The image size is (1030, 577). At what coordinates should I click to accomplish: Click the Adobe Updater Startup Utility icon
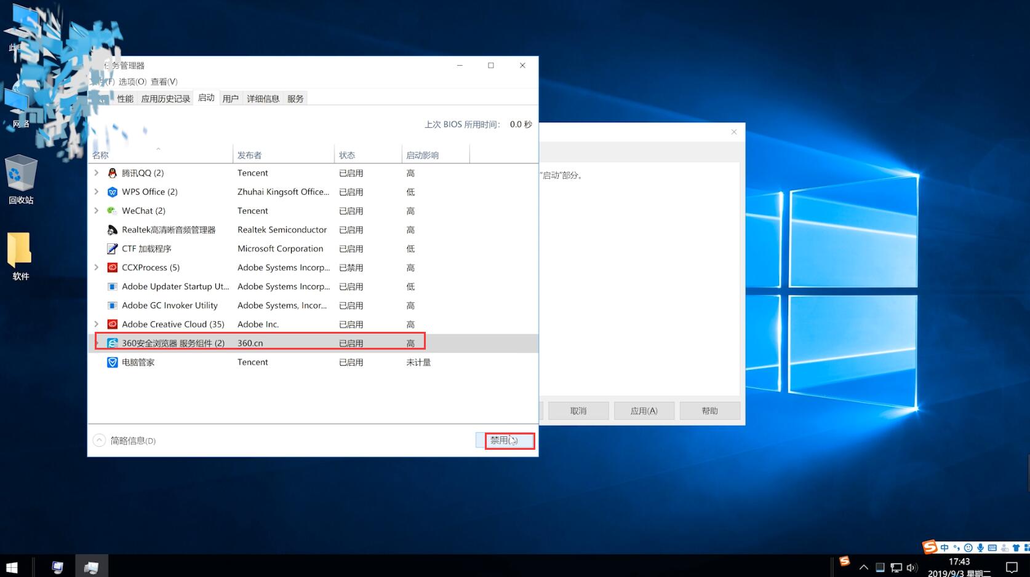pyautogui.click(x=112, y=287)
